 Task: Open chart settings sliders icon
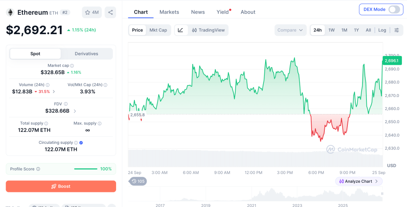pos(397,30)
